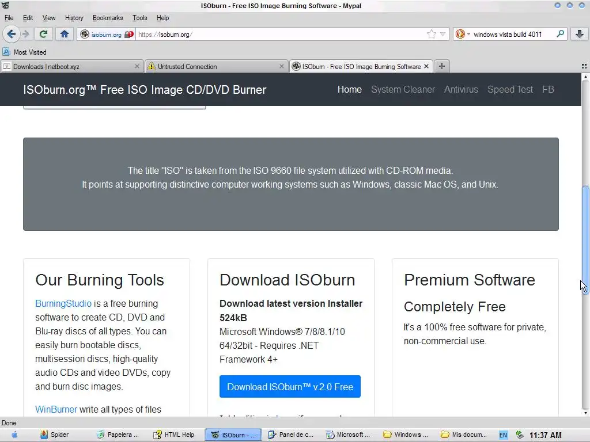Switch to the Untrusted Connection tab

click(x=217, y=67)
